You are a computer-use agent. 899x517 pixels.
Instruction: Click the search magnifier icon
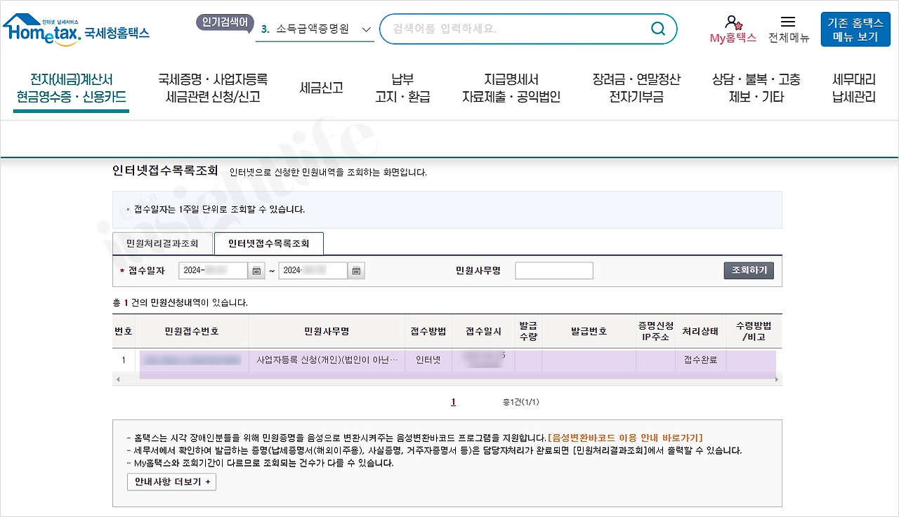tap(658, 29)
